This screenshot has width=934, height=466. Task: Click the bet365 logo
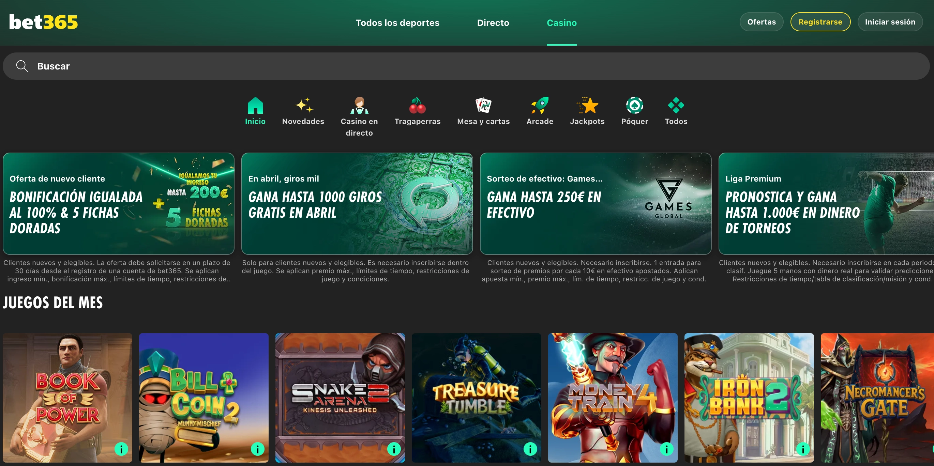[43, 22]
